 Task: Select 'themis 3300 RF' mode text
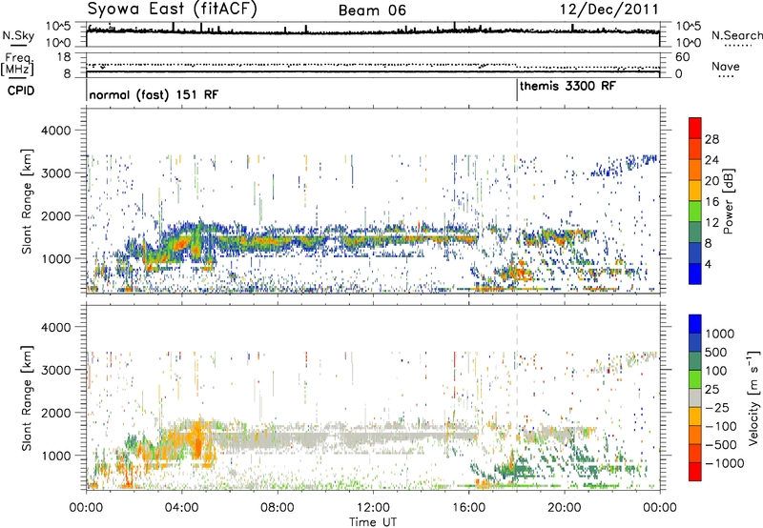click(x=567, y=86)
